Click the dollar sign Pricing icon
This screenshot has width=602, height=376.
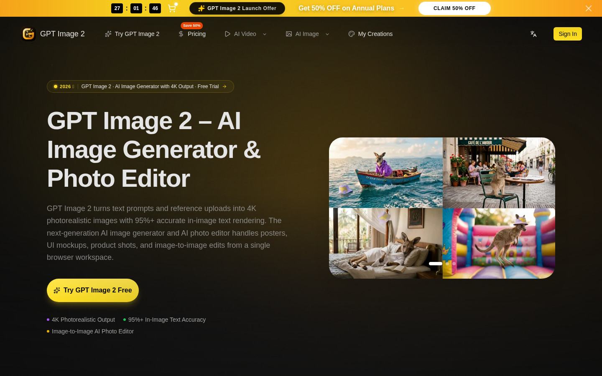coord(181,34)
